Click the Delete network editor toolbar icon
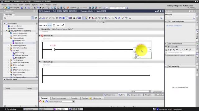 click(44, 18)
